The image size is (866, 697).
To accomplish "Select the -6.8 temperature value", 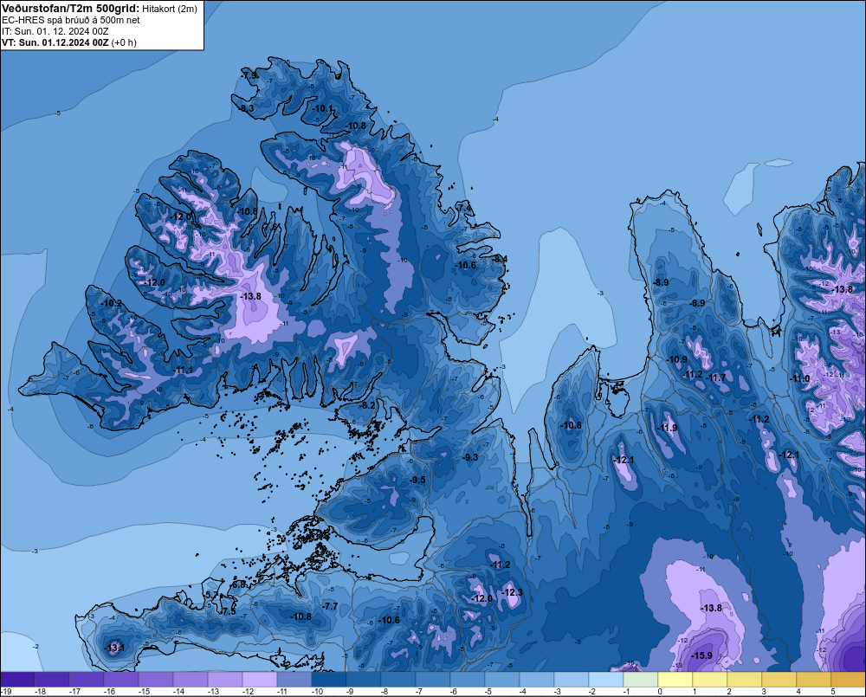I will pyautogui.click(x=239, y=584).
